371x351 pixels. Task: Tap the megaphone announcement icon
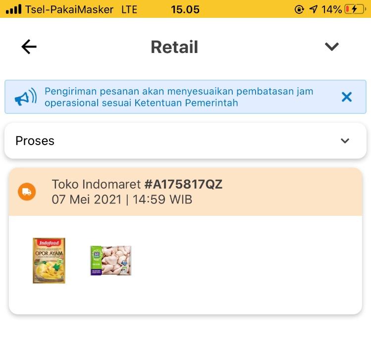pyautogui.click(x=26, y=97)
